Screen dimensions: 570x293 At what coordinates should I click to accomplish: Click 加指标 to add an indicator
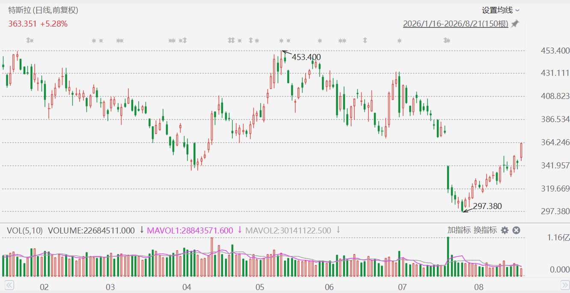pos(459,230)
